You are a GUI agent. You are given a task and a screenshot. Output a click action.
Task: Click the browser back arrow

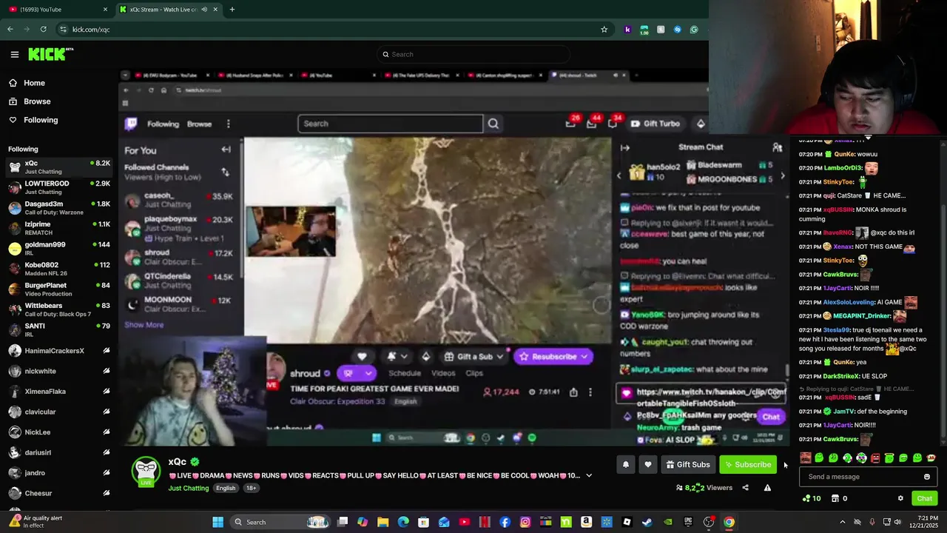[x=10, y=30]
